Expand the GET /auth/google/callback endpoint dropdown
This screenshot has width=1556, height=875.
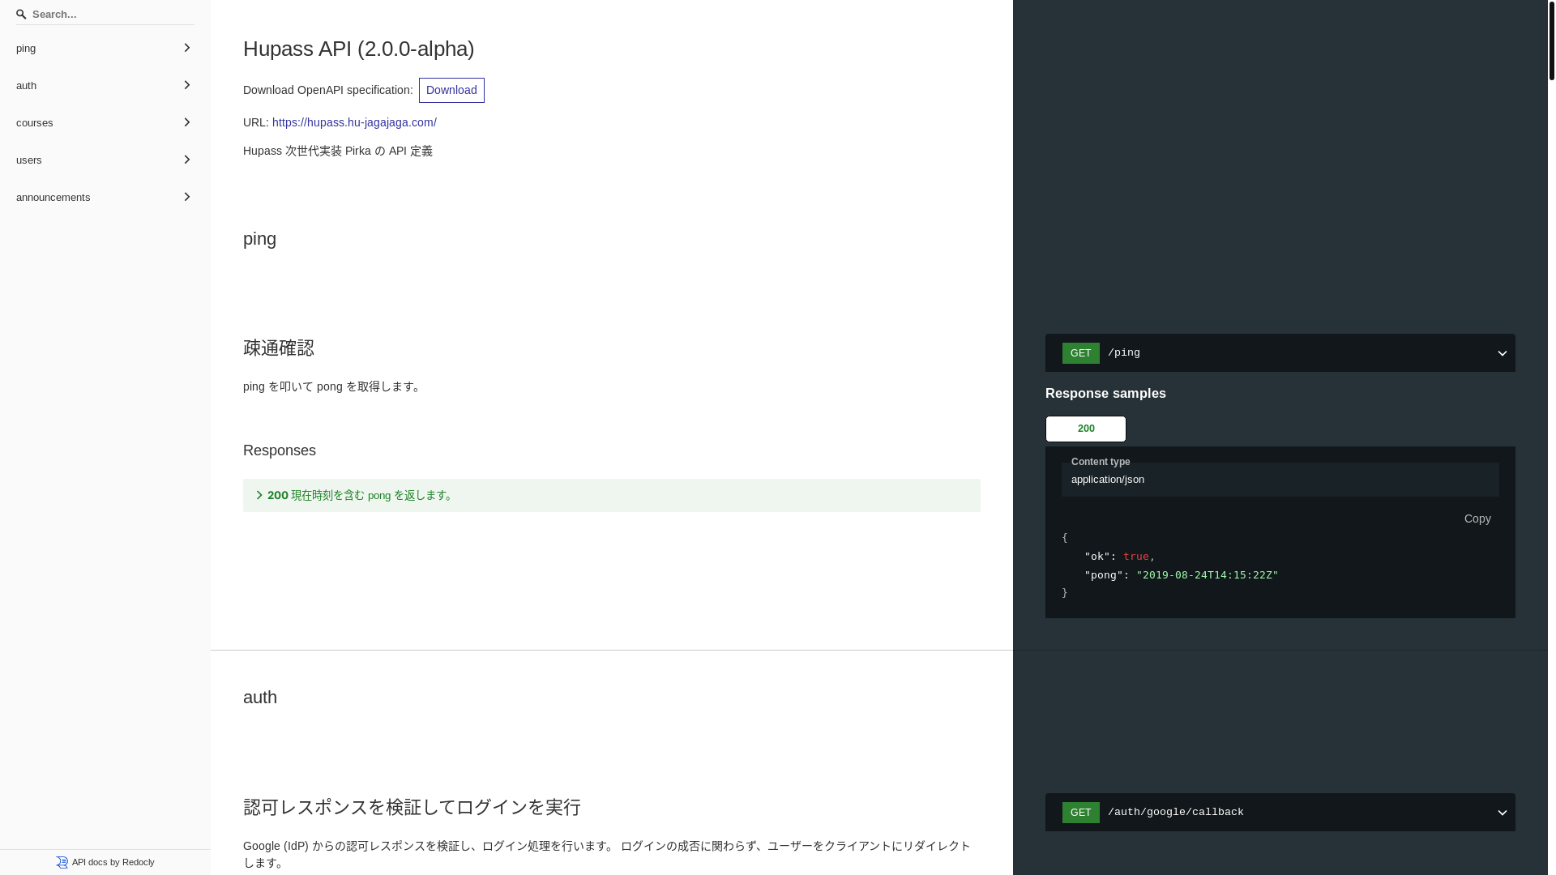(1280, 813)
